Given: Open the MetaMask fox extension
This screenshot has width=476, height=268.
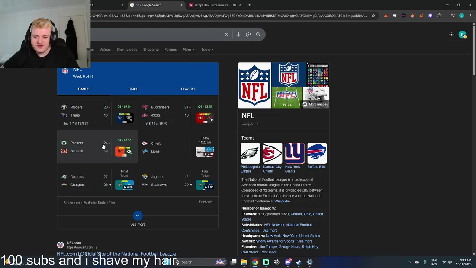Looking at the screenshot, I should [386, 16].
